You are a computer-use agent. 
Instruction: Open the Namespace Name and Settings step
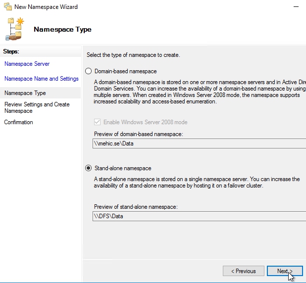[x=41, y=79]
